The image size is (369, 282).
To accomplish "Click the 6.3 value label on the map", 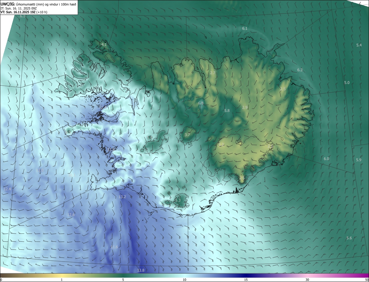I will click(300, 70).
